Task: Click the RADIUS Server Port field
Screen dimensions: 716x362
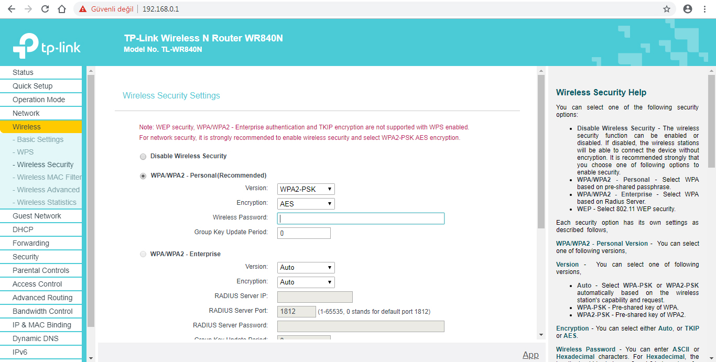Action: coord(296,312)
